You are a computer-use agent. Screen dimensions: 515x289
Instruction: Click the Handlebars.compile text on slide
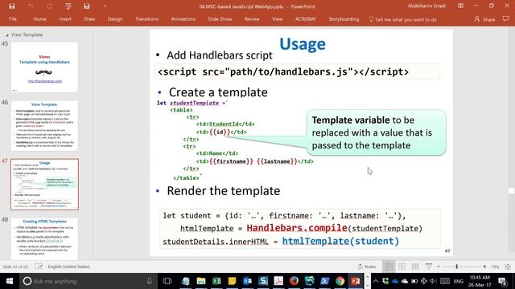point(297,228)
